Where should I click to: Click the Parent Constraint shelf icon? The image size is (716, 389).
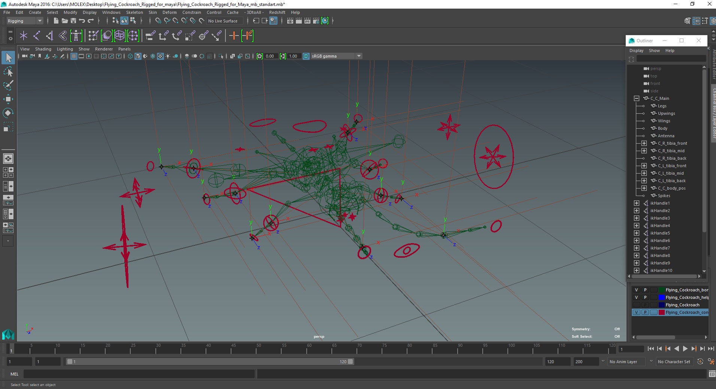pyautogui.click(x=151, y=36)
